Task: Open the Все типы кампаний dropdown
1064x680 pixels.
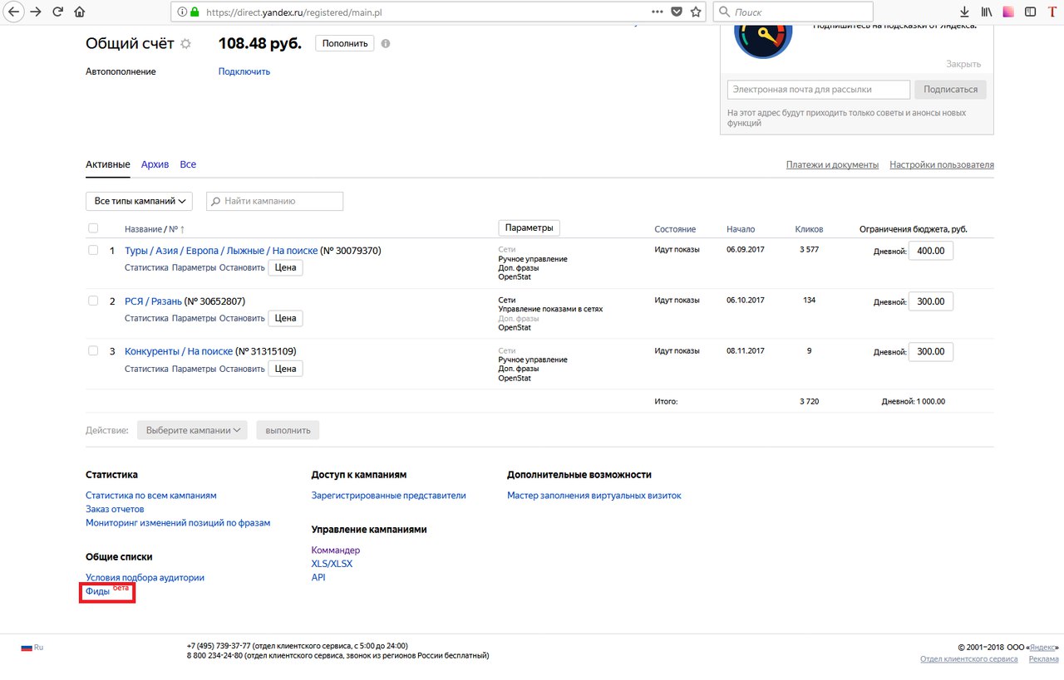Action: click(139, 201)
